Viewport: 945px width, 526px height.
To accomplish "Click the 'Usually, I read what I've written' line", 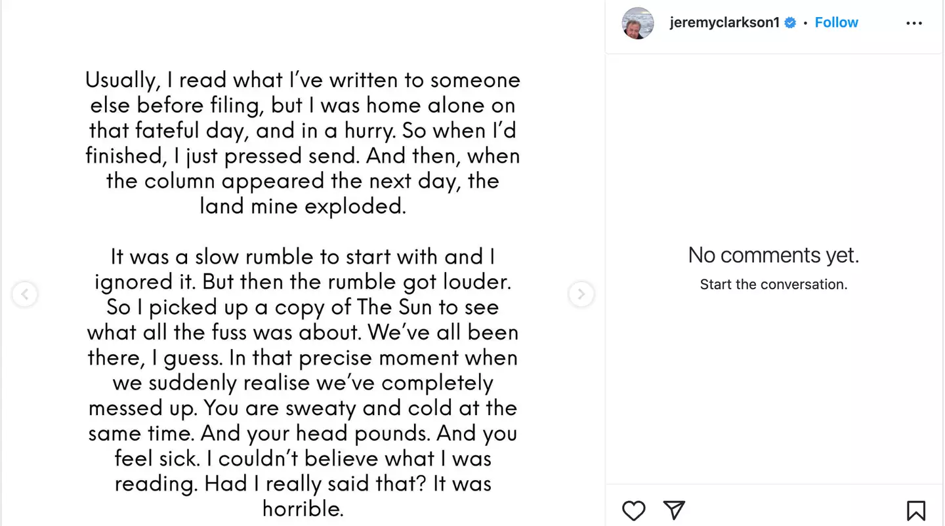I will point(303,80).
